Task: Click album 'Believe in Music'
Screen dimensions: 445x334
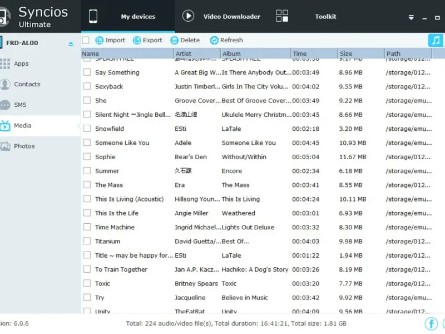Action: (245, 298)
